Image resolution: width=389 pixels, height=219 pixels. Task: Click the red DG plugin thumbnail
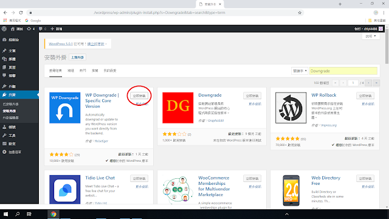178,108
